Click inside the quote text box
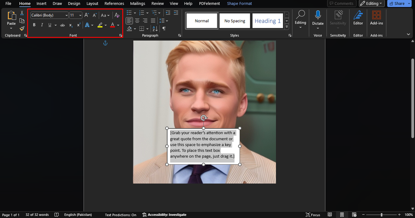Image resolution: width=415 pixels, height=218 pixels. tap(203, 146)
